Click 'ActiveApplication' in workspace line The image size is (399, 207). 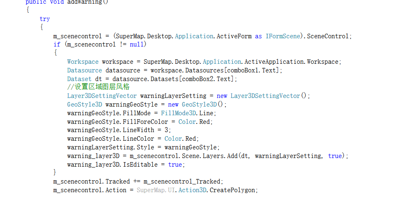pos(274,62)
